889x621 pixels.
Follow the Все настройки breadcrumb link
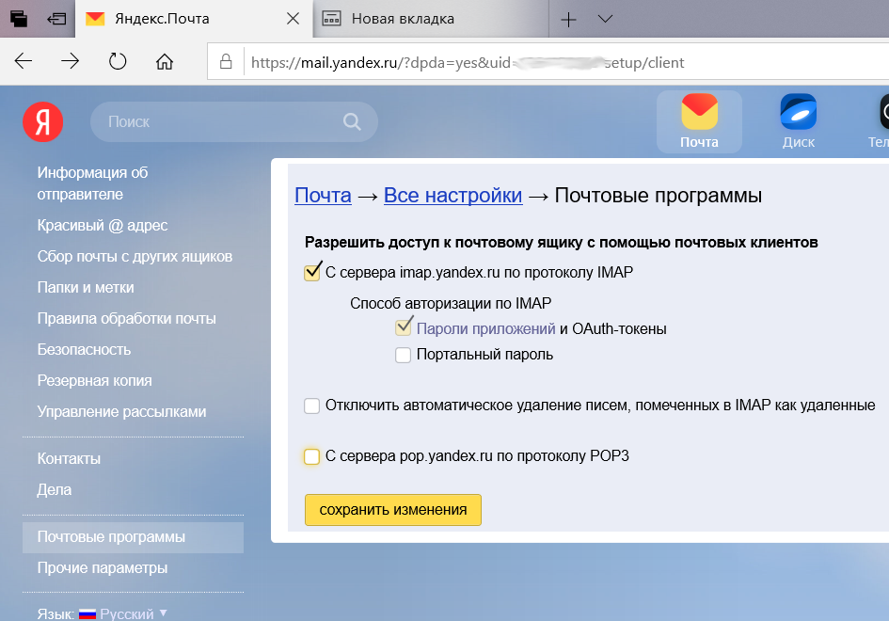453,195
